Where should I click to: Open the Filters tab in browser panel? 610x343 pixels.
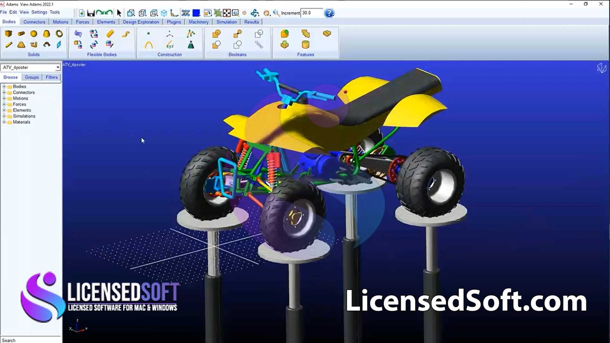51,77
